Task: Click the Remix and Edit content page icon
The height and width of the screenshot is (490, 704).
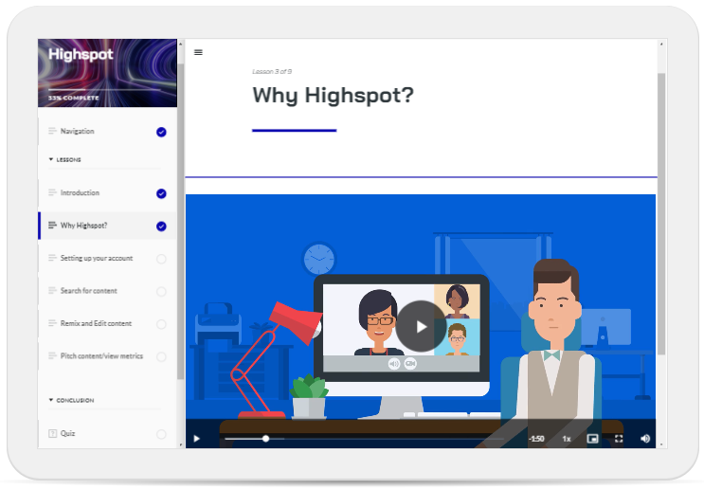Action: pos(52,323)
